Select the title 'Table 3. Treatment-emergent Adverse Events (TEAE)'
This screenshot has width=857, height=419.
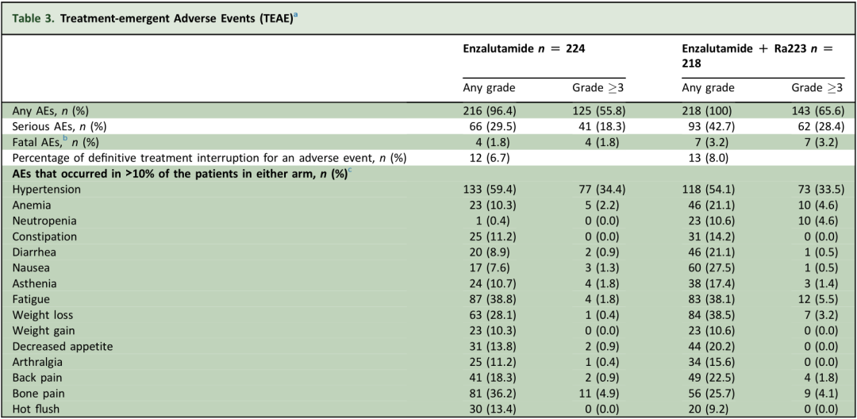154,18
